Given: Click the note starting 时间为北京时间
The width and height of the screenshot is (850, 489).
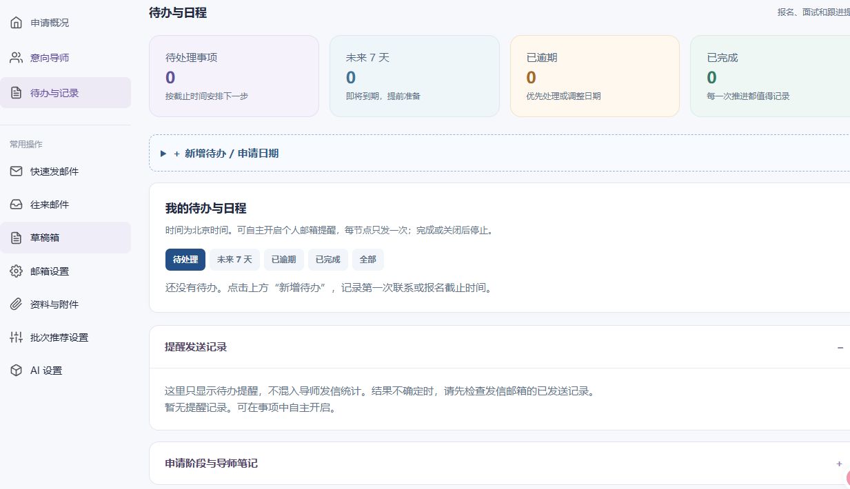Looking at the screenshot, I should pyautogui.click(x=330, y=231).
